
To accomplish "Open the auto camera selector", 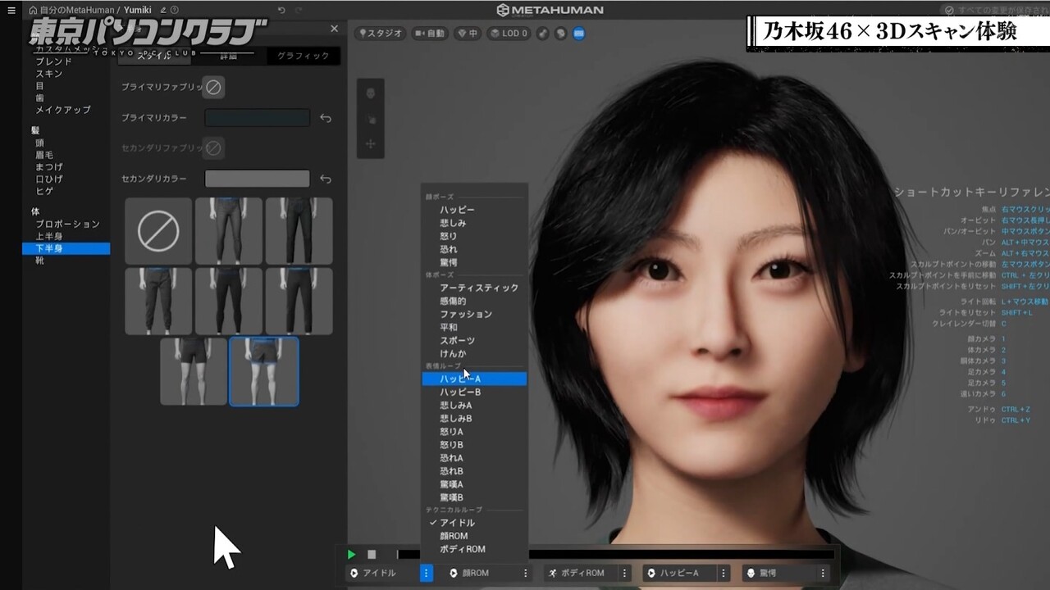I will (429, 34).
